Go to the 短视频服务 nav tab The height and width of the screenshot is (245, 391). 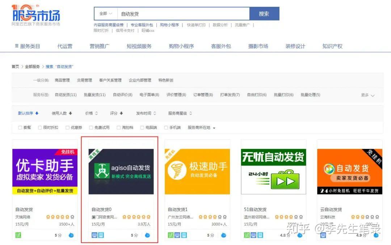pyautogui.click(x=139, y=46)
